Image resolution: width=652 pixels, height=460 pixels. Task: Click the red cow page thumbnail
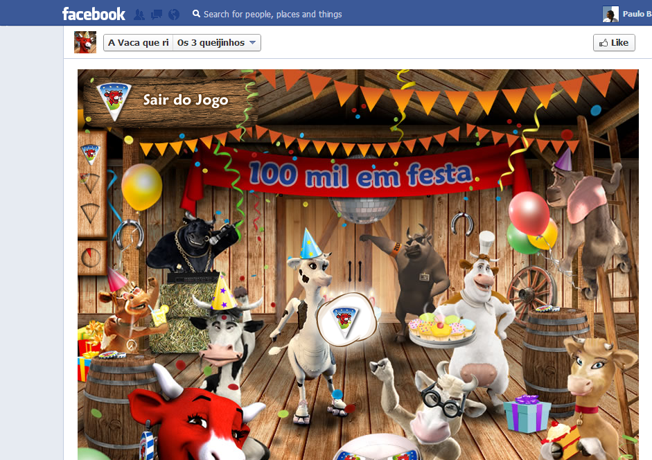[x=85, y=42]
